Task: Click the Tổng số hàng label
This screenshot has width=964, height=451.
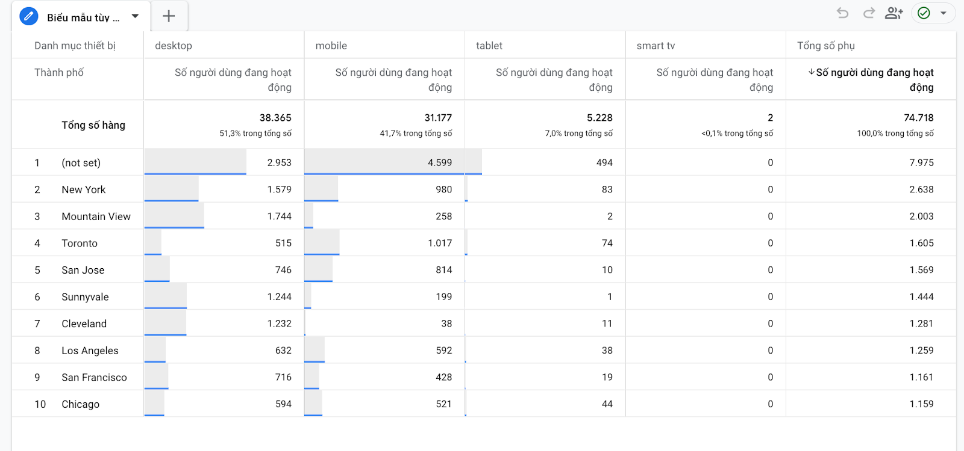Action: click(x=93, y=125)
